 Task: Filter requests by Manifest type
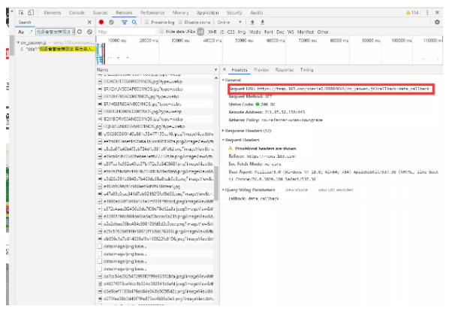coord(306,32)
